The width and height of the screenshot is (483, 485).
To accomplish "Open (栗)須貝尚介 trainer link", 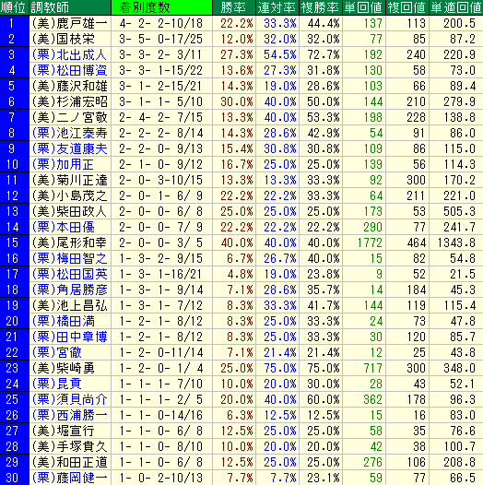I will pos(69,399).
